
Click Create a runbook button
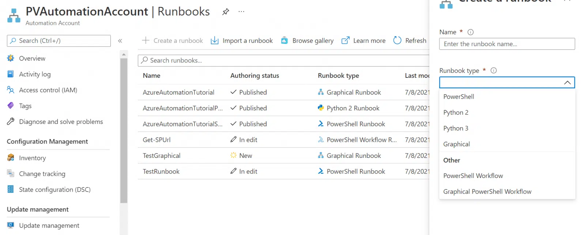172,40
